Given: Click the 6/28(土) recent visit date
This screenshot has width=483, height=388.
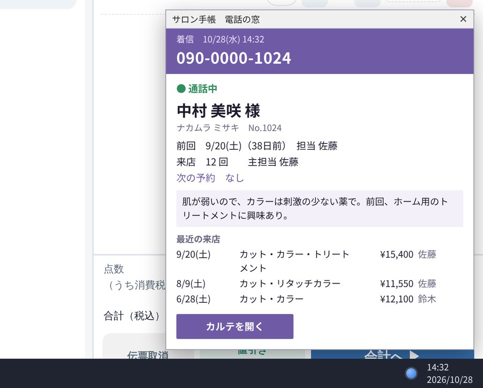Looking at the screenshot, I should (x=193, y=299).
